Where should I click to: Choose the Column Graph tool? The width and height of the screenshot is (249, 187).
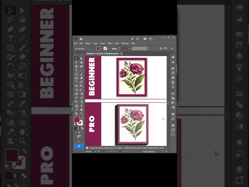click(x=76, y=106)
